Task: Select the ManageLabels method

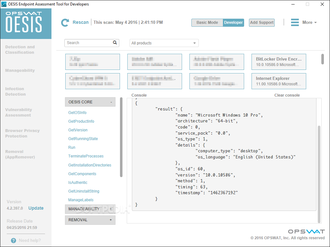Action: [81, 200]
